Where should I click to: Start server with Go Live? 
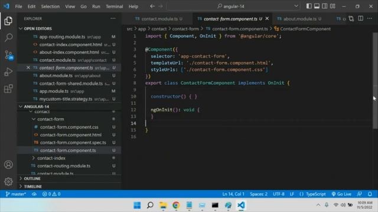coord(341,194)
